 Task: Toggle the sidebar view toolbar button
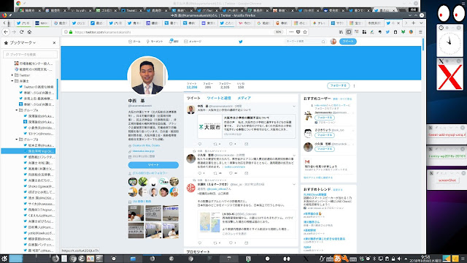(x=349, y=32)
